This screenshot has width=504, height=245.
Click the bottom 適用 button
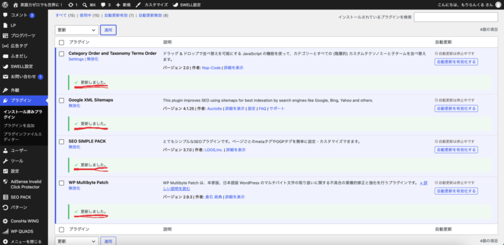[x=108, y=241]
